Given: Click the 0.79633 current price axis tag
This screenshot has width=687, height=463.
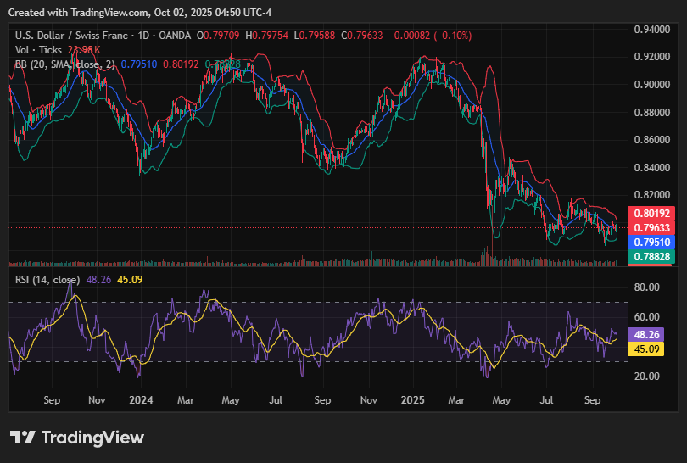Looking at the screenshot, I should [x=649, y=227].
